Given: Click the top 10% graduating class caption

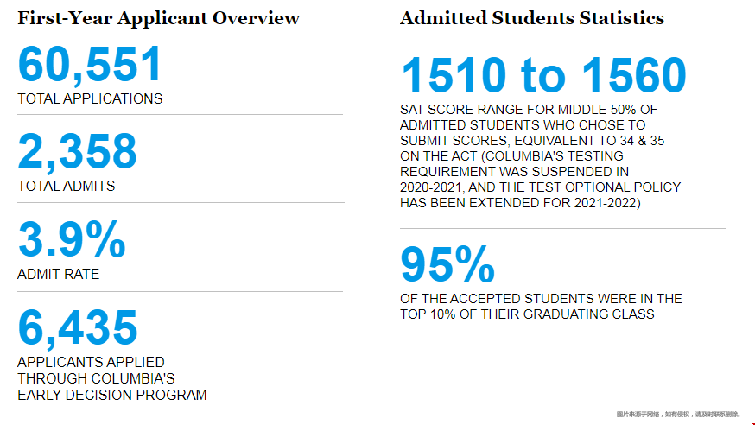Looking at the screenshot, I should click(x=541, y=307).
